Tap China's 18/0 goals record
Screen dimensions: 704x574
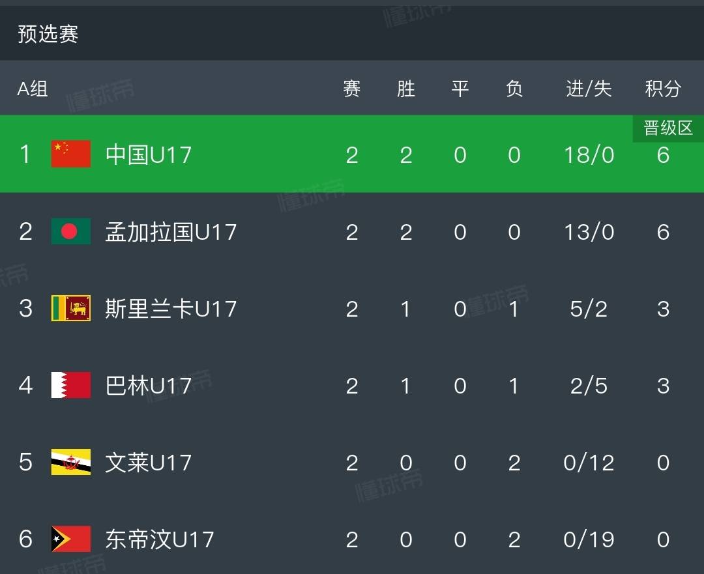tap(589, 154)
